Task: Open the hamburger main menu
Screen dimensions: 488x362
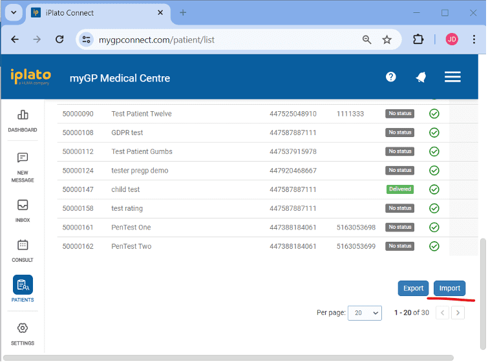Action: (x=452, y=77)
